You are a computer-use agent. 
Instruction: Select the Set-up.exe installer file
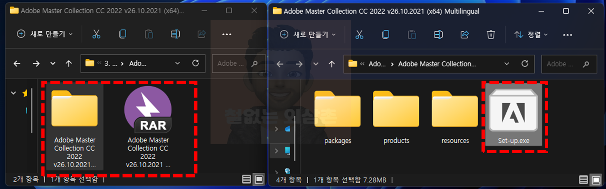point(513,116)
